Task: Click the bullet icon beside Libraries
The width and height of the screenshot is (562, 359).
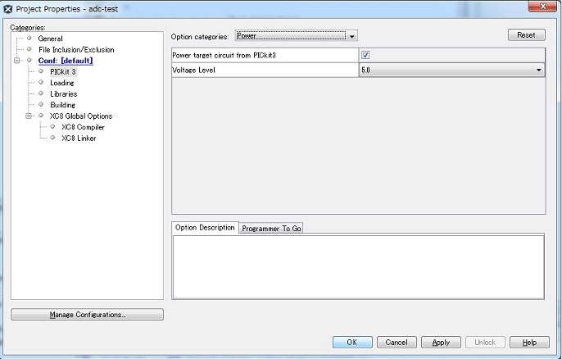Action: click(x=41, y=93)
